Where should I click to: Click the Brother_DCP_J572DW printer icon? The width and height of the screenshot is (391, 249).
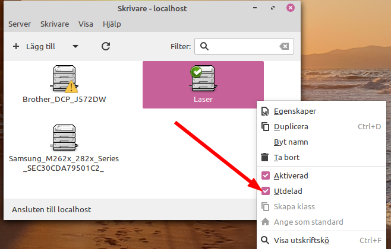pyautogui.click(x=64, y=79)
